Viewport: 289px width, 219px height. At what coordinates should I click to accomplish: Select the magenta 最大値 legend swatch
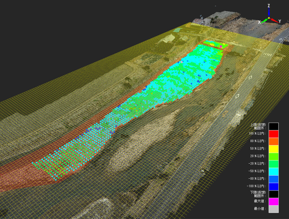(x=273, y=202)
